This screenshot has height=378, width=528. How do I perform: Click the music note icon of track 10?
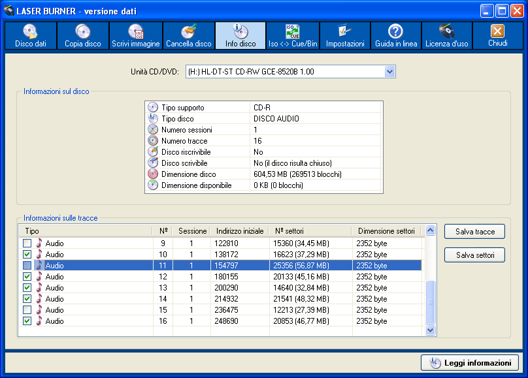pos(39,254)
